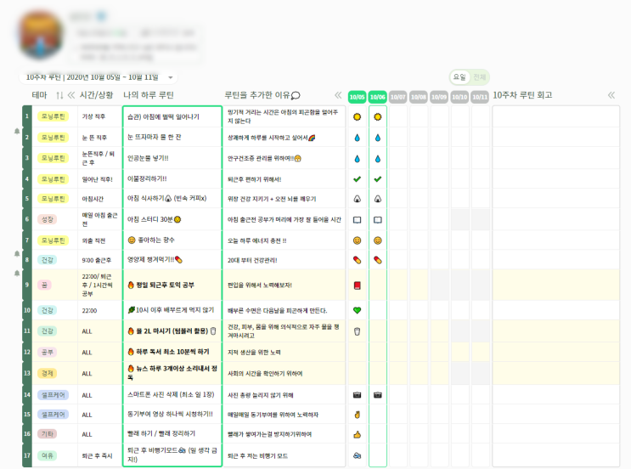Click the cup icon under 10/05 for 물 2L 마시기
Viewport: 631px width, 469px height.
pos(357,331)
